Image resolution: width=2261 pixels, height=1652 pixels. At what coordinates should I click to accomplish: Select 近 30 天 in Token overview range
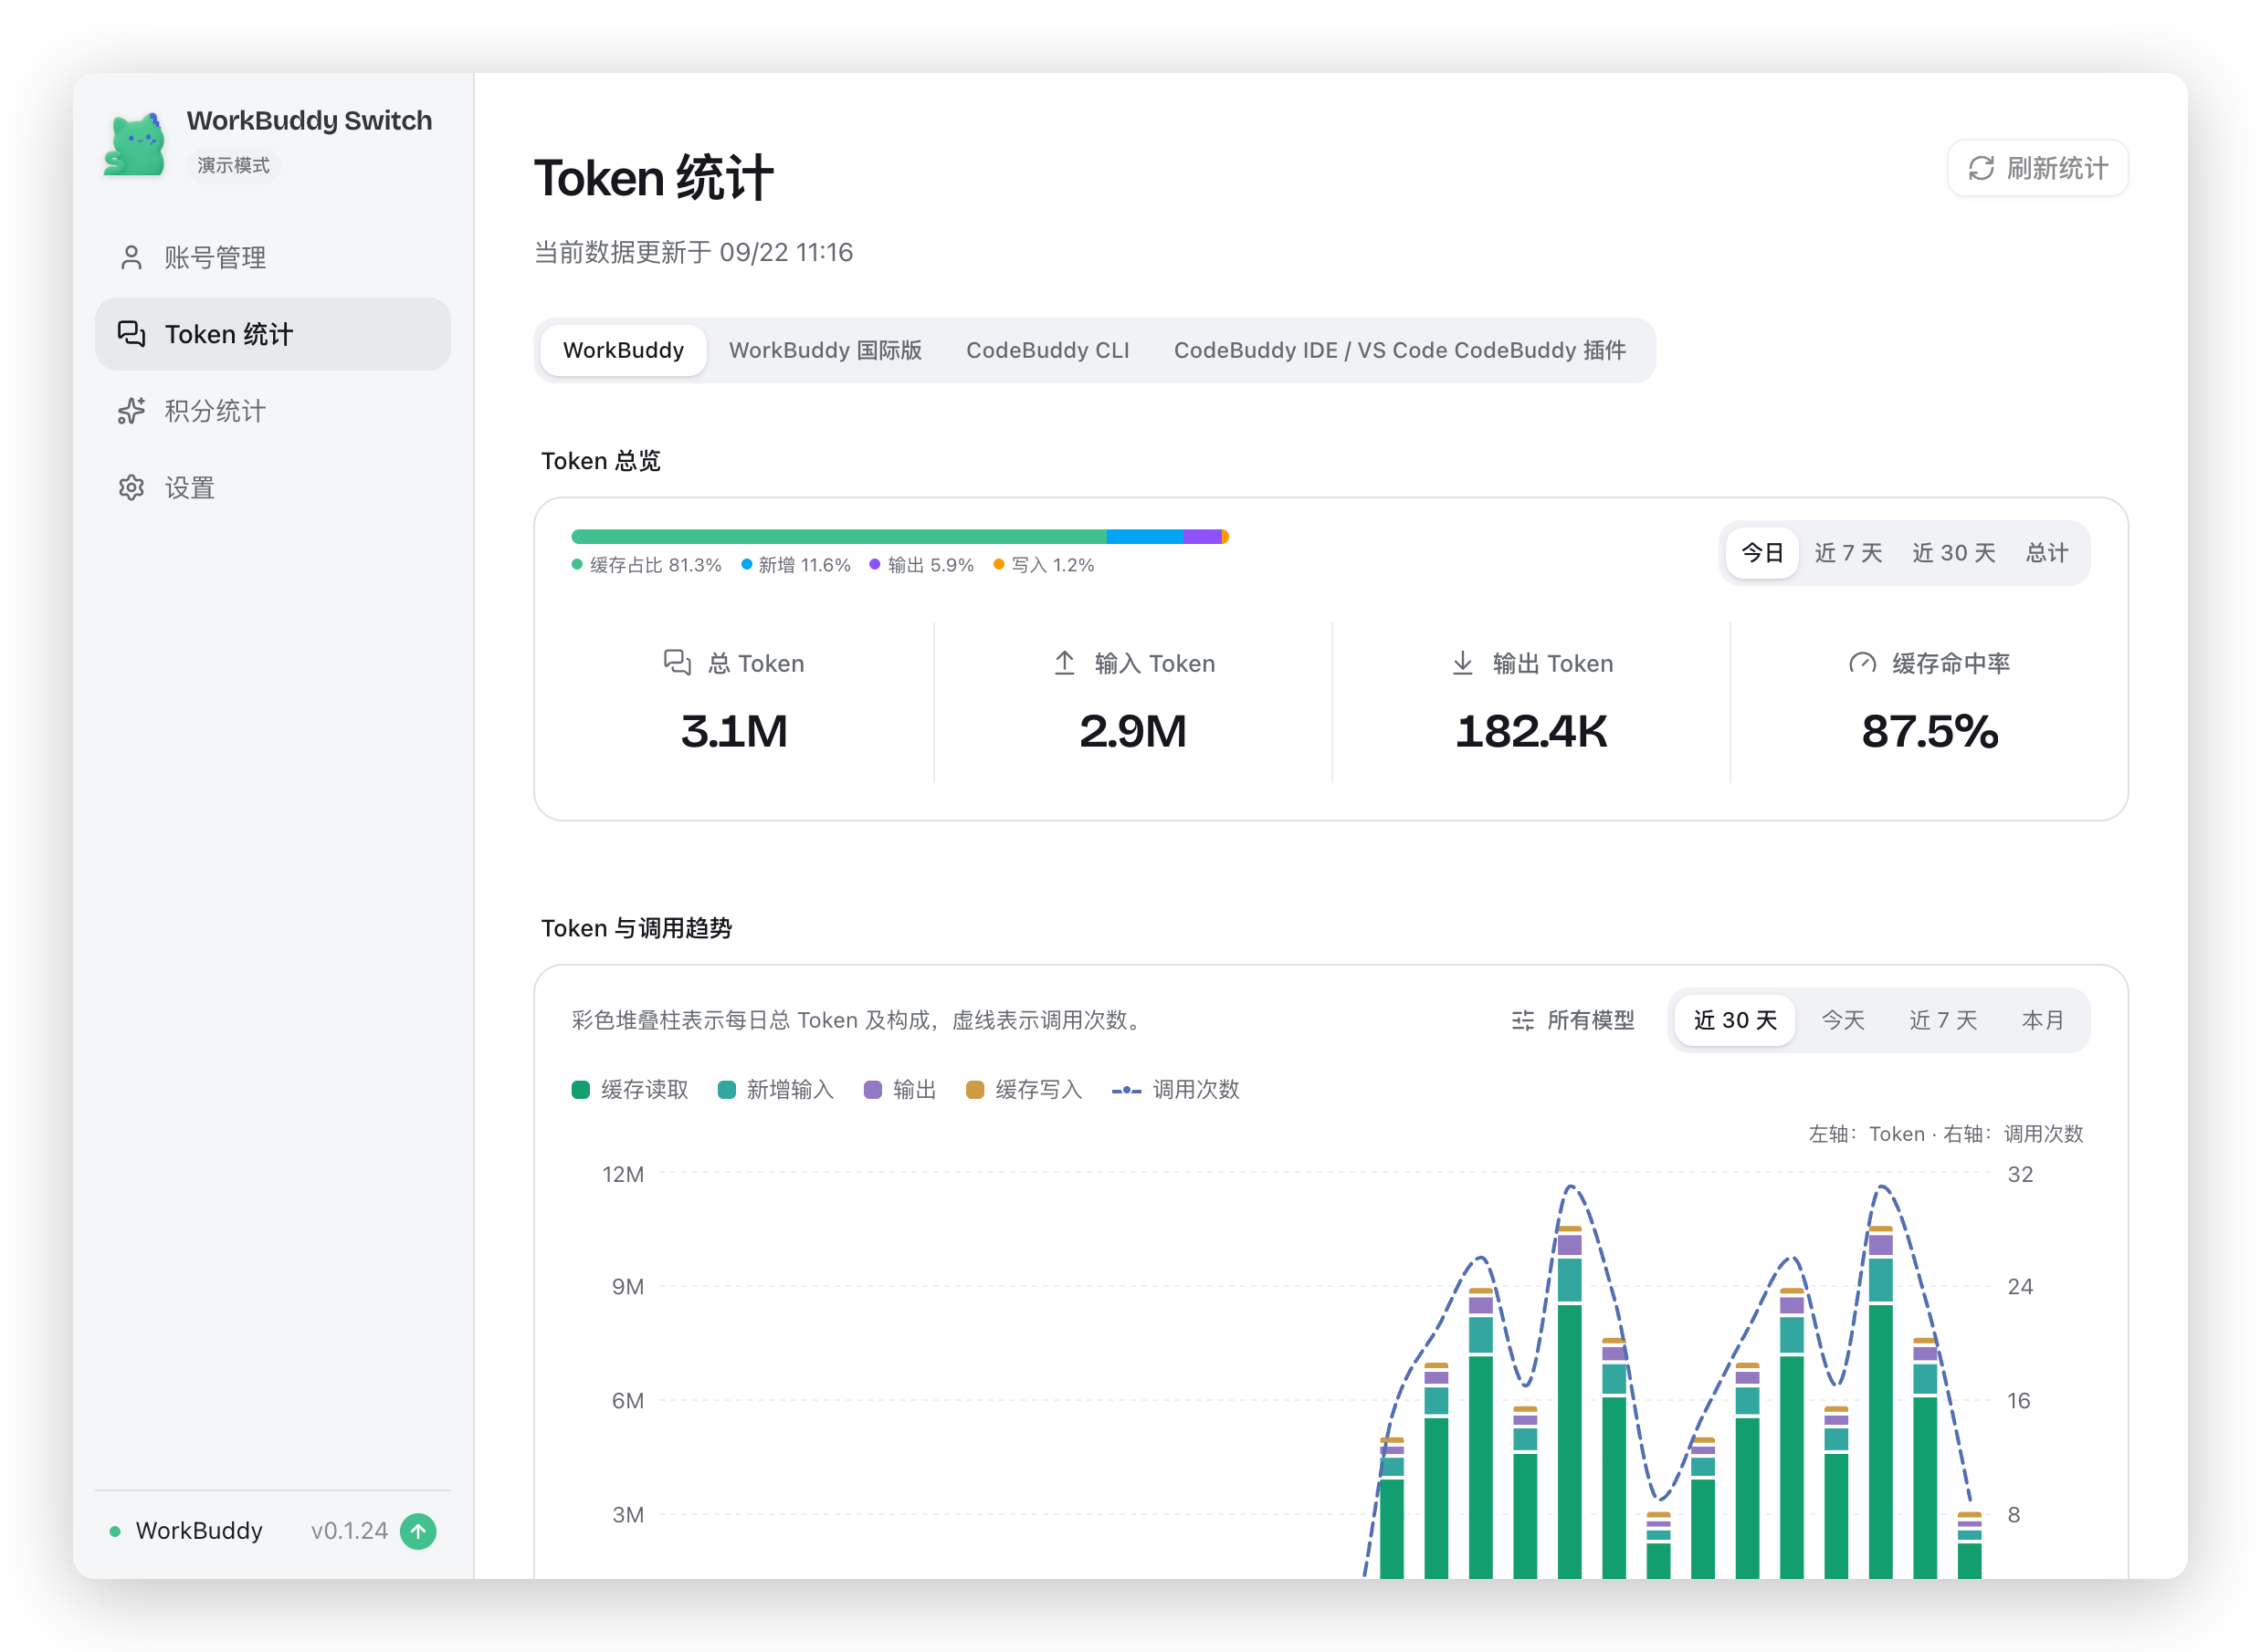[x=1953, y=553]
